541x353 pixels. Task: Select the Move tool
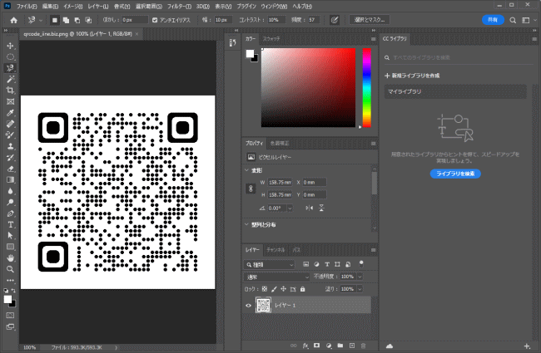tap(10, 46)
